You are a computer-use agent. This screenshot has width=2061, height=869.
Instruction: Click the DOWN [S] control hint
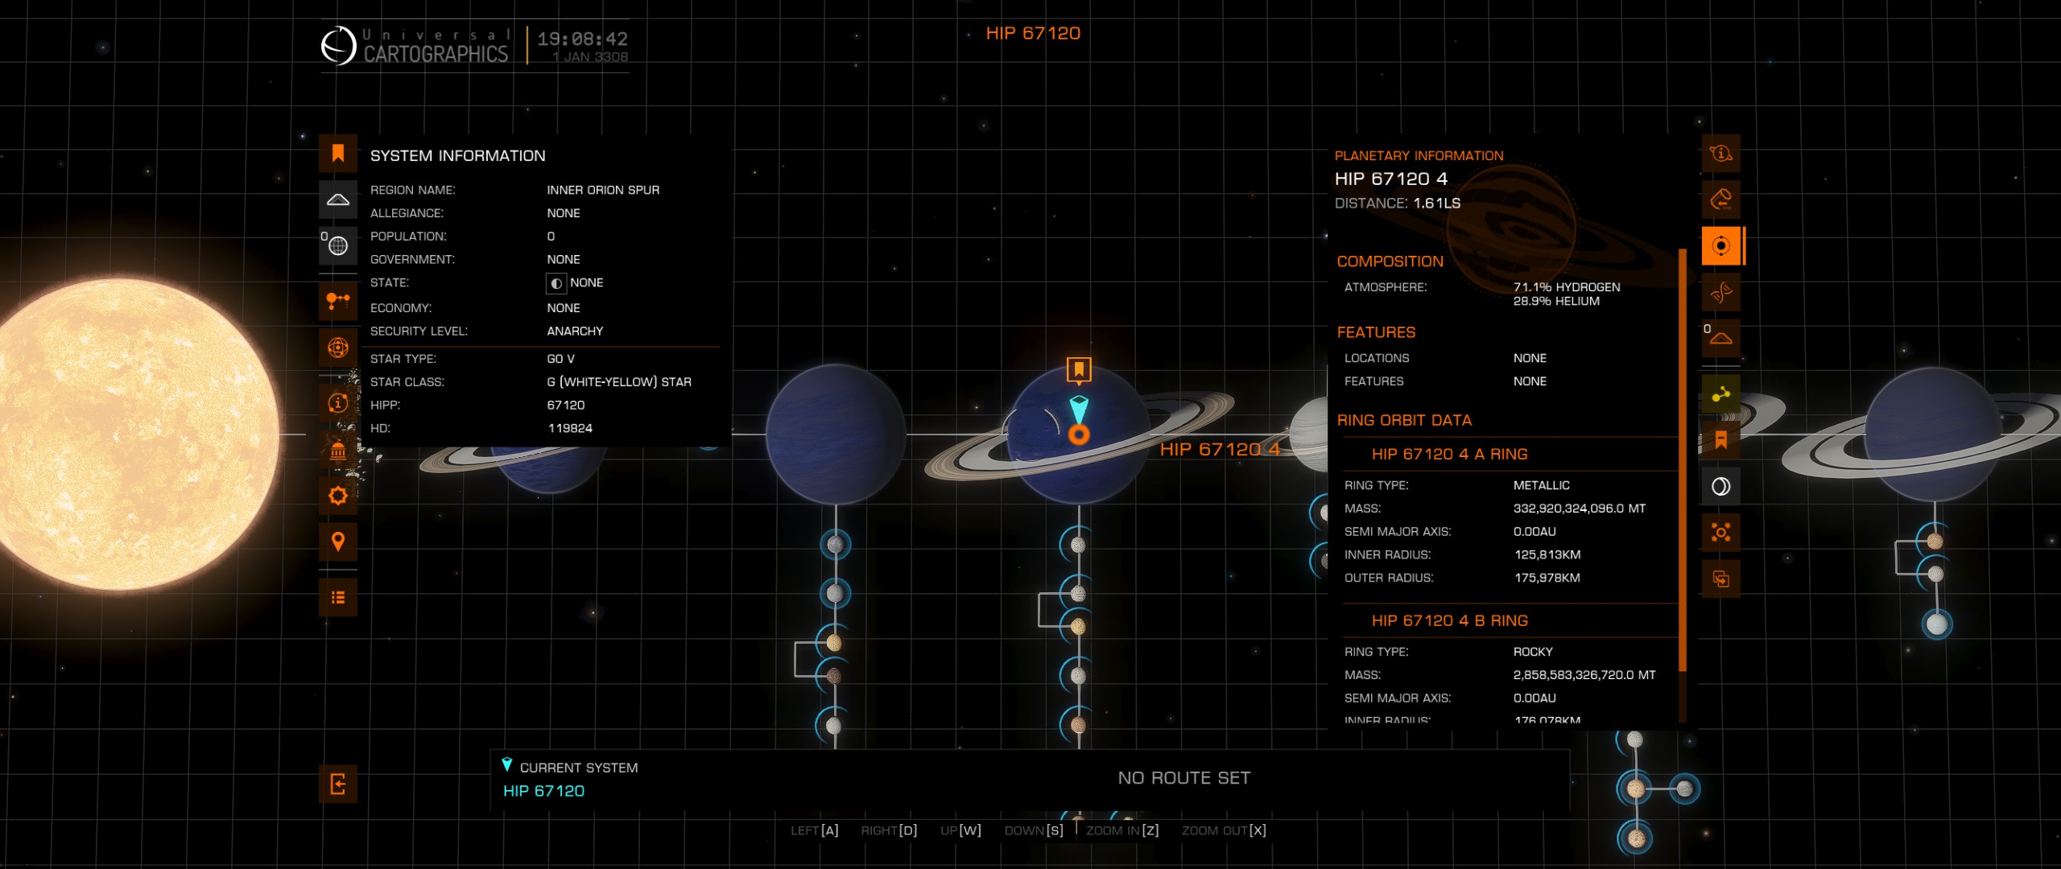(1034, 830)
